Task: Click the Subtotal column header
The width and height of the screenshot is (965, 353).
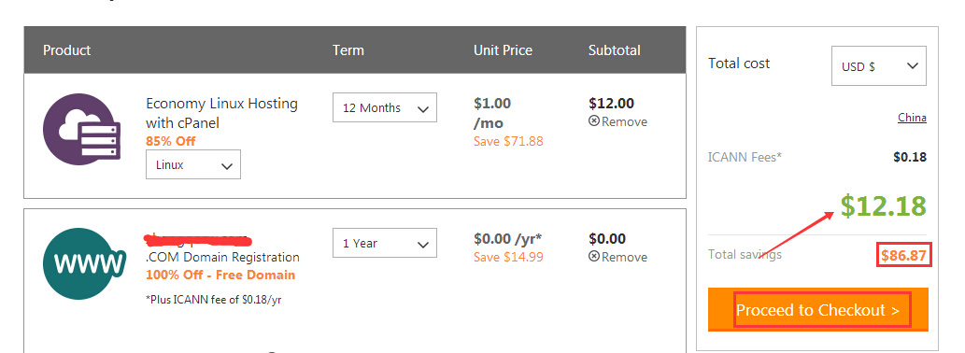Action: tap(614, 49)
